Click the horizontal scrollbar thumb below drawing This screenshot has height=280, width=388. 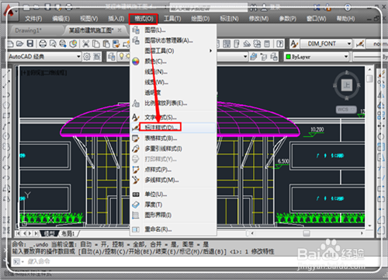[307, 233]
